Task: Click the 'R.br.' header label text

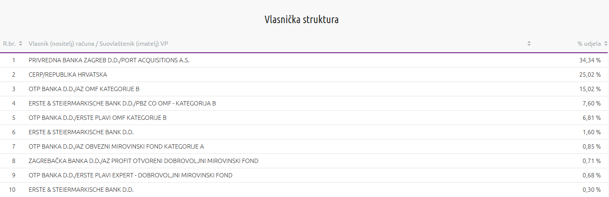Action: pos(10,44)
